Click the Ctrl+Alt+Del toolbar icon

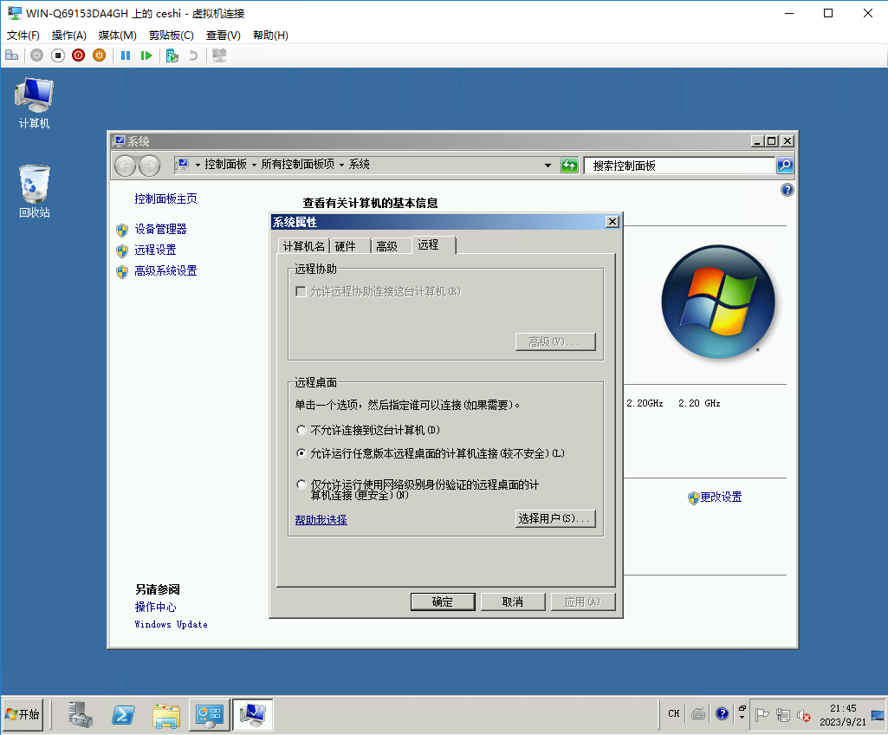coord(12,55)
